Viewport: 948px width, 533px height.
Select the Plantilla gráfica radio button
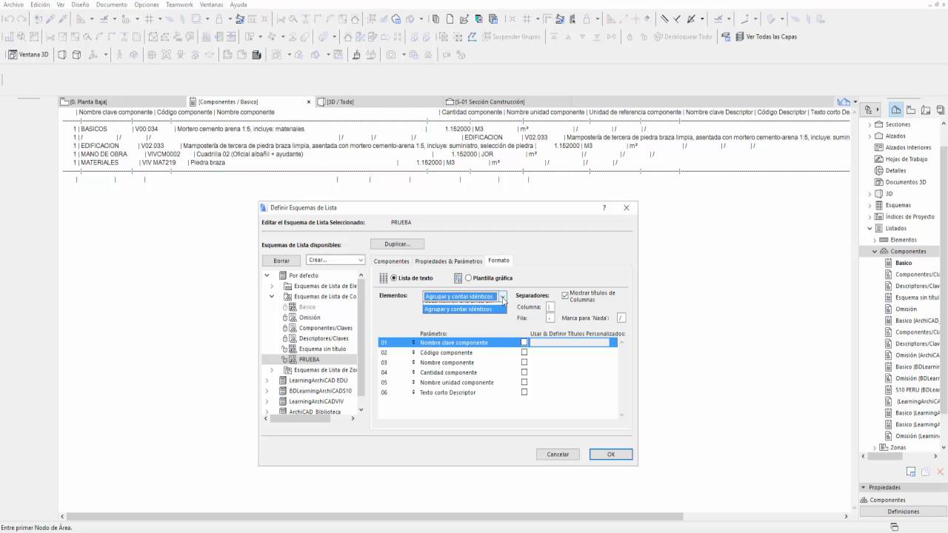click(x=468, y=278)
